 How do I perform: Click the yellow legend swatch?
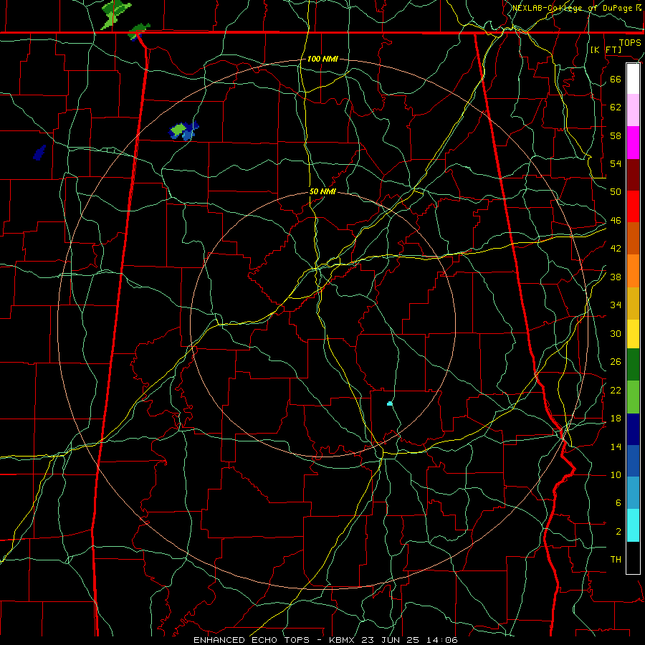633,334
